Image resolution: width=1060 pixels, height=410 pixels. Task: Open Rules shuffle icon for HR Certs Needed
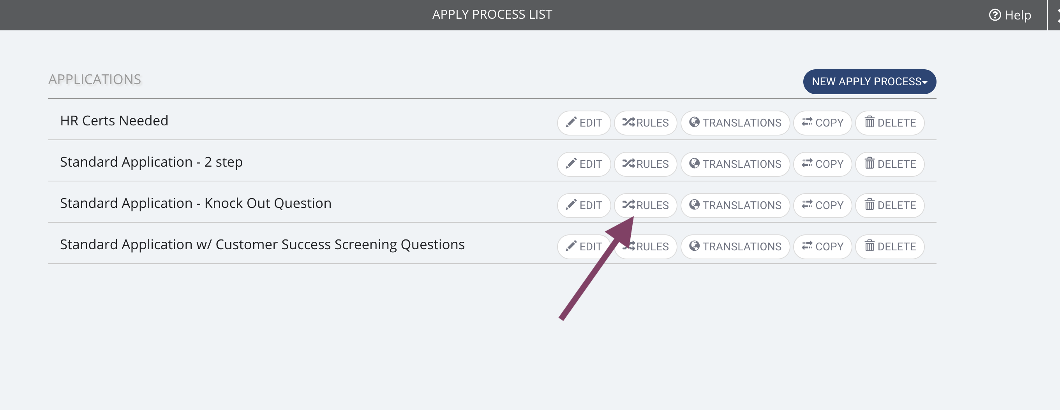tap(628, 122)
